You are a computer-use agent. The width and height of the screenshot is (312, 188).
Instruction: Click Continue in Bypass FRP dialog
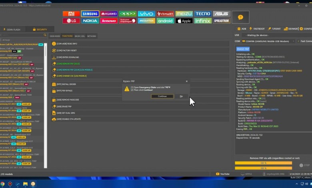click(x=162, y=96)
